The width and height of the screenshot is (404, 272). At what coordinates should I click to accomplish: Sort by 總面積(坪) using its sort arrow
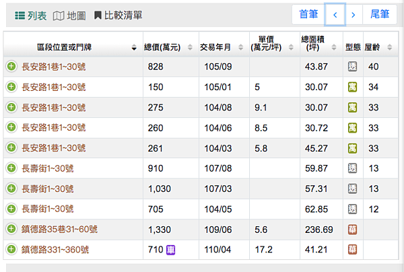coord(334,47)
